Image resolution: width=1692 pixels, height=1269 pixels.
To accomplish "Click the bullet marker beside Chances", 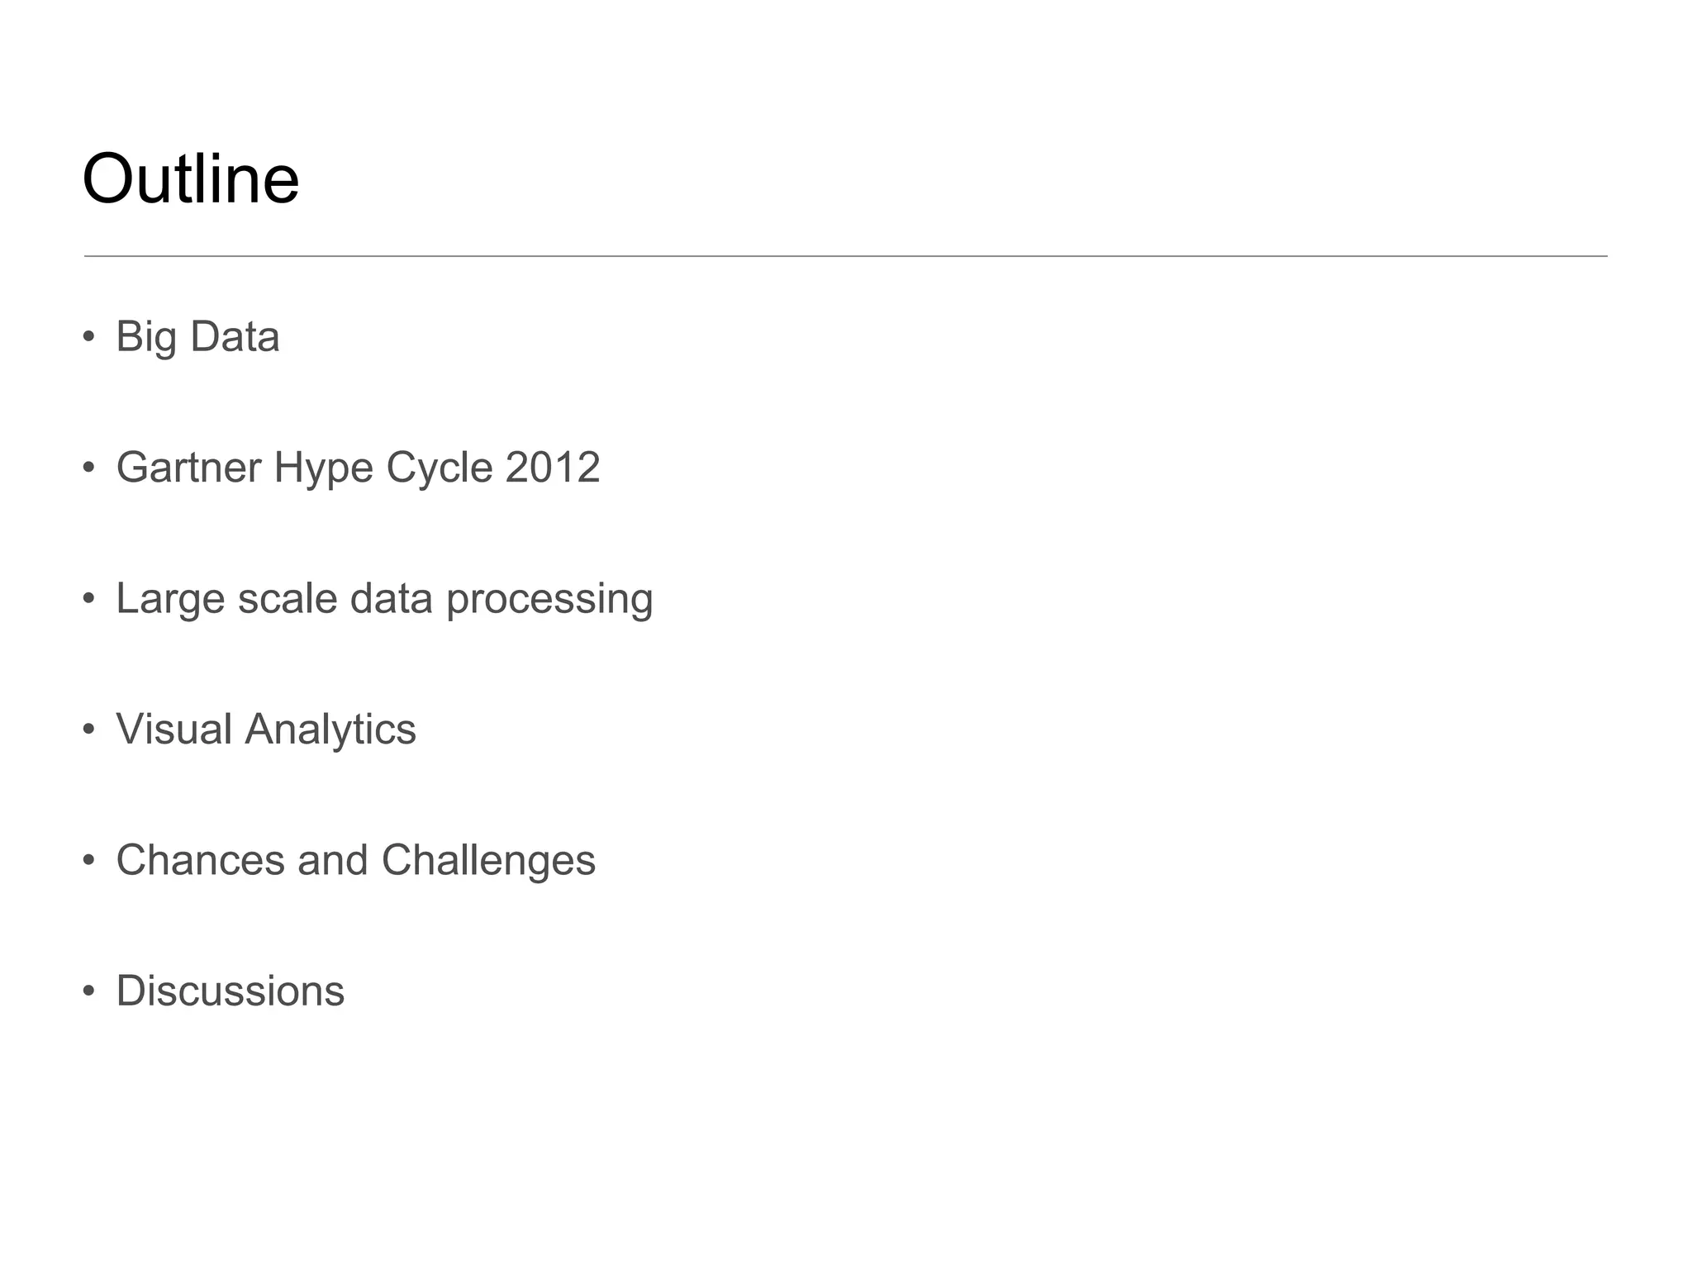I will (89, 860).
